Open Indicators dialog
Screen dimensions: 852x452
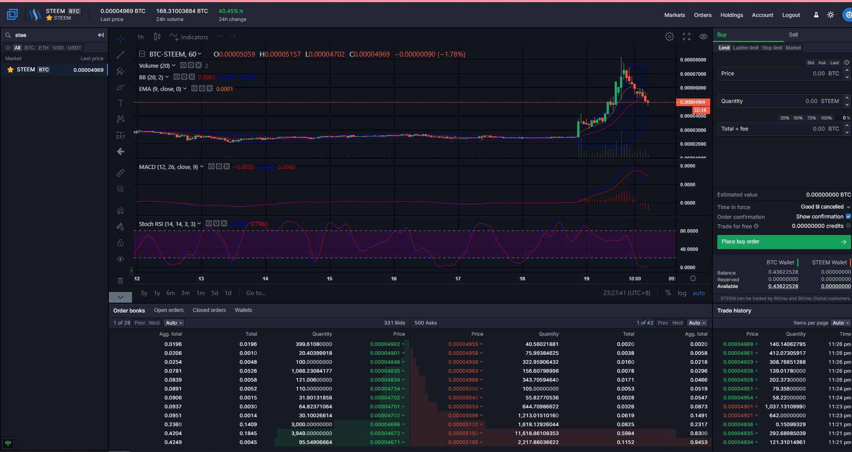coord(189,37)
